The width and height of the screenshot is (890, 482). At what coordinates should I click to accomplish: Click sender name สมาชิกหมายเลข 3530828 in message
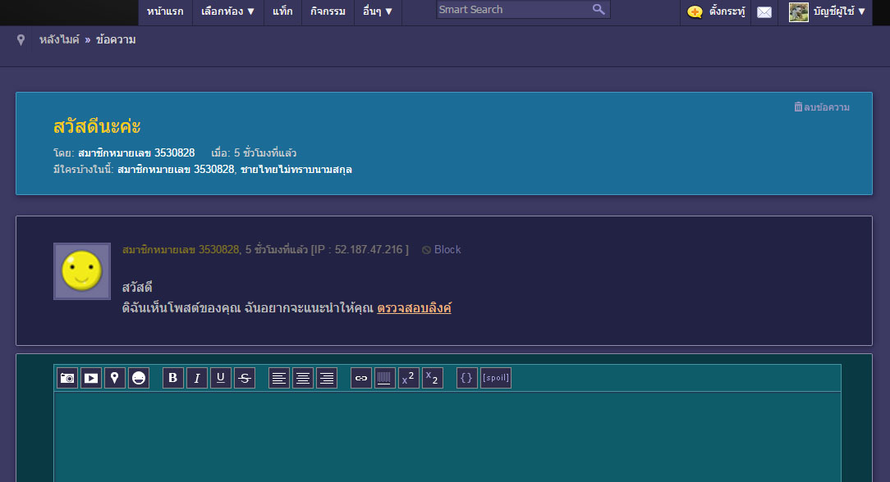181,250
